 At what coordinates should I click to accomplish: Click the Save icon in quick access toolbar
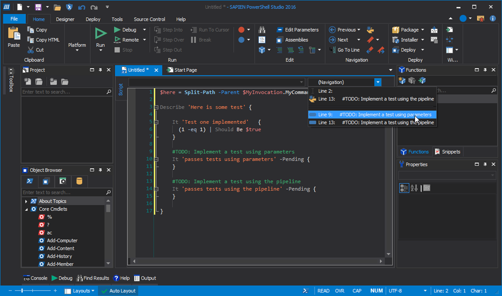[38, 7]
